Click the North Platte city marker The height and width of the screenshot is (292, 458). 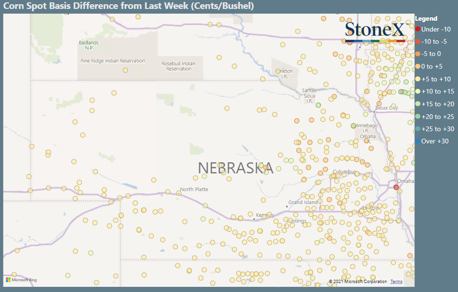coord(179,193)
